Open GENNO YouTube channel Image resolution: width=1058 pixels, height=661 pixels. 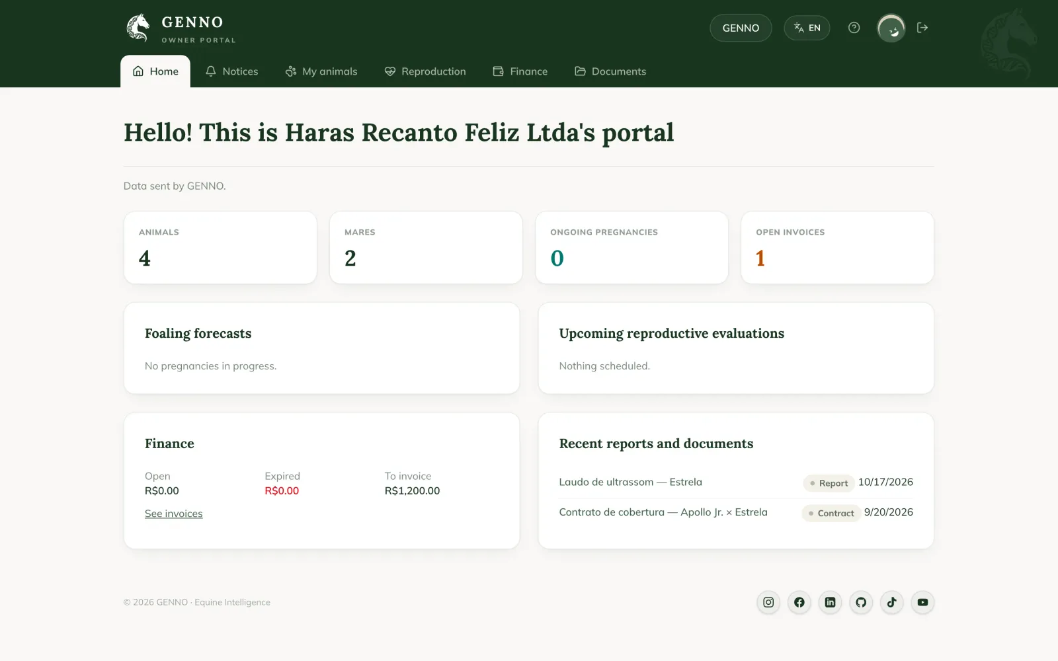pyautogui.click(x=922, y=602)
